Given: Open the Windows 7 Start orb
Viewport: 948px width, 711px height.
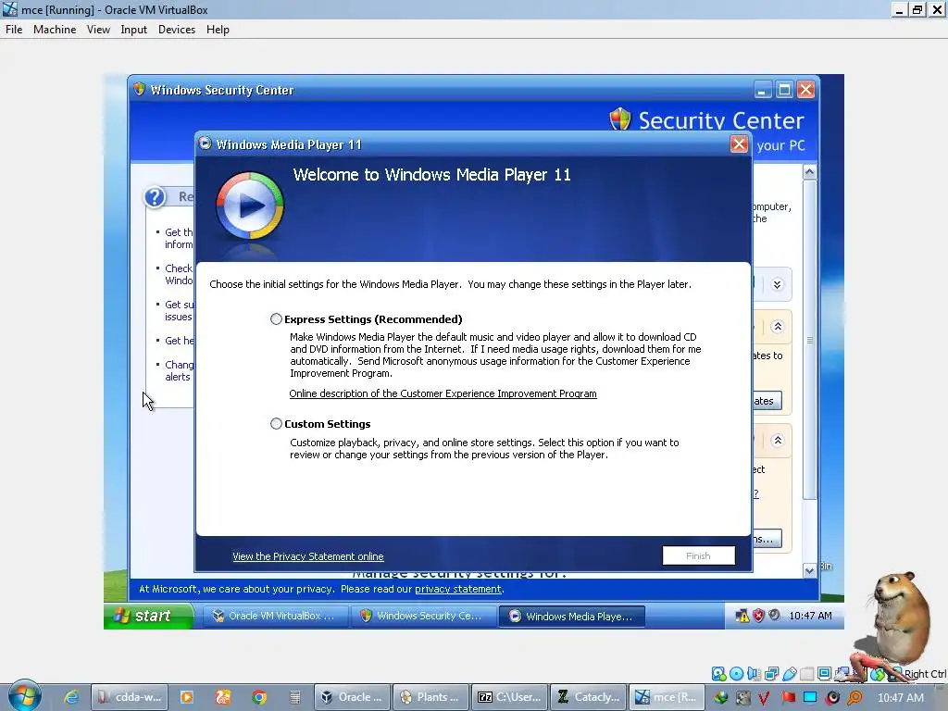Looking at the screenshot, I should [x=24, y=695].
